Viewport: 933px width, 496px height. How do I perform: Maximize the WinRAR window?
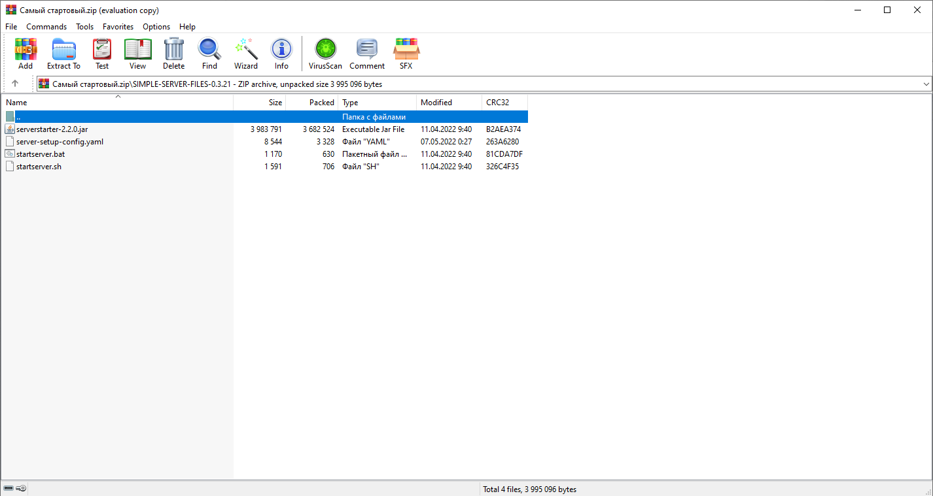pyautogui.click(x=887, y=10)
